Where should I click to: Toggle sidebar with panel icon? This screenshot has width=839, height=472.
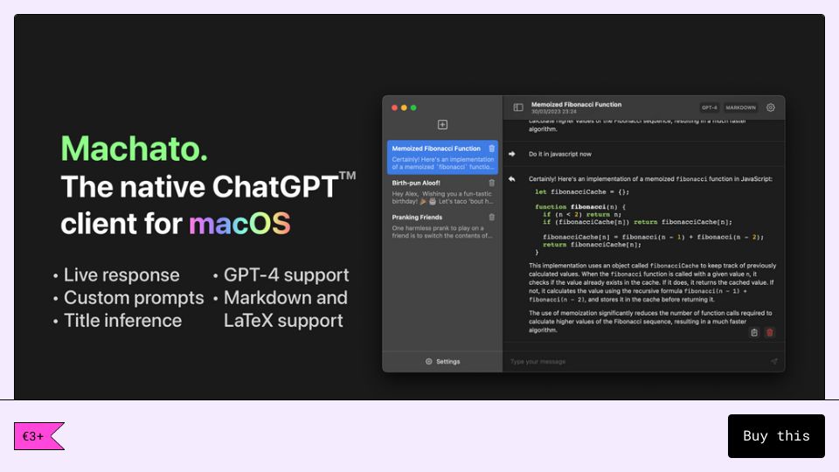tap(518, 108)
